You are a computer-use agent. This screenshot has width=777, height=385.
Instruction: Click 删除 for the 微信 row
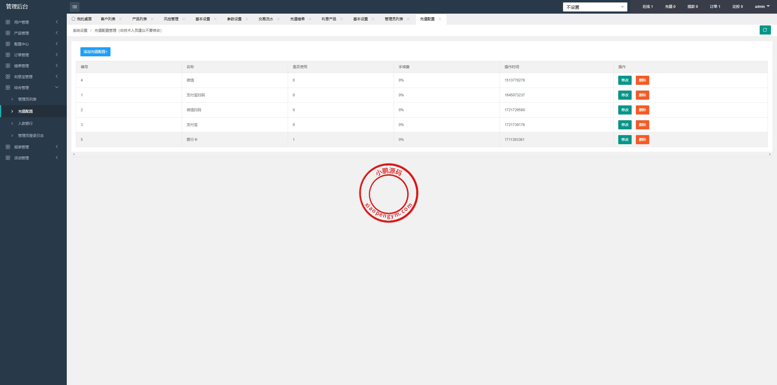point(642,80)
